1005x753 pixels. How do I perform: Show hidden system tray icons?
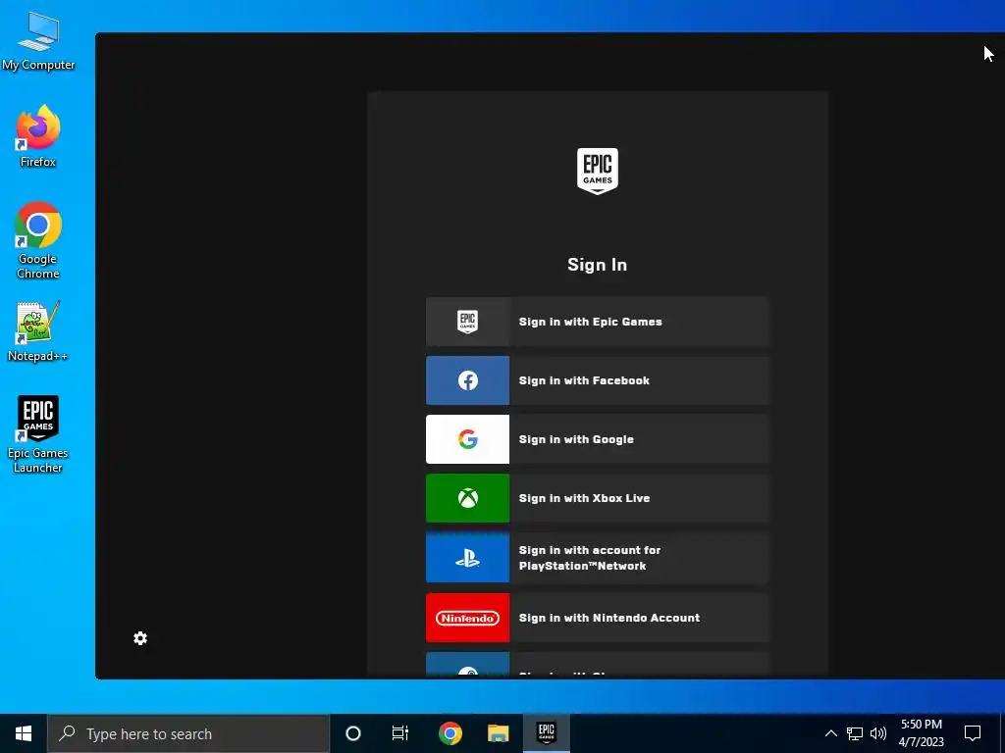pyautogui.click(x=830, y=733)
